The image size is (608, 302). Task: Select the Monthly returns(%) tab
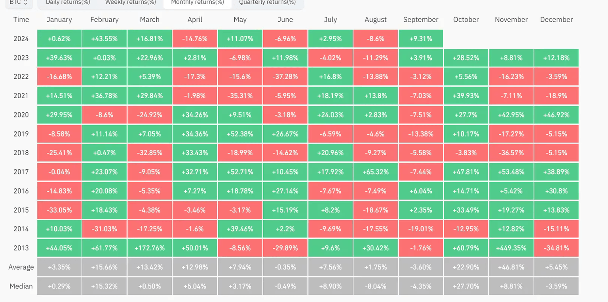(x=198, y=2)
